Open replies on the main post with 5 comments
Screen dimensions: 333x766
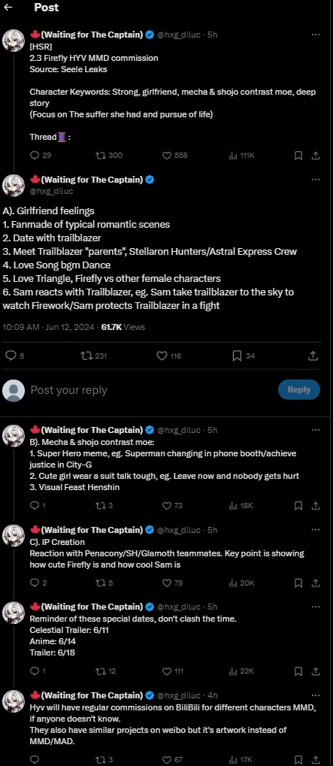tap(14, 356)
